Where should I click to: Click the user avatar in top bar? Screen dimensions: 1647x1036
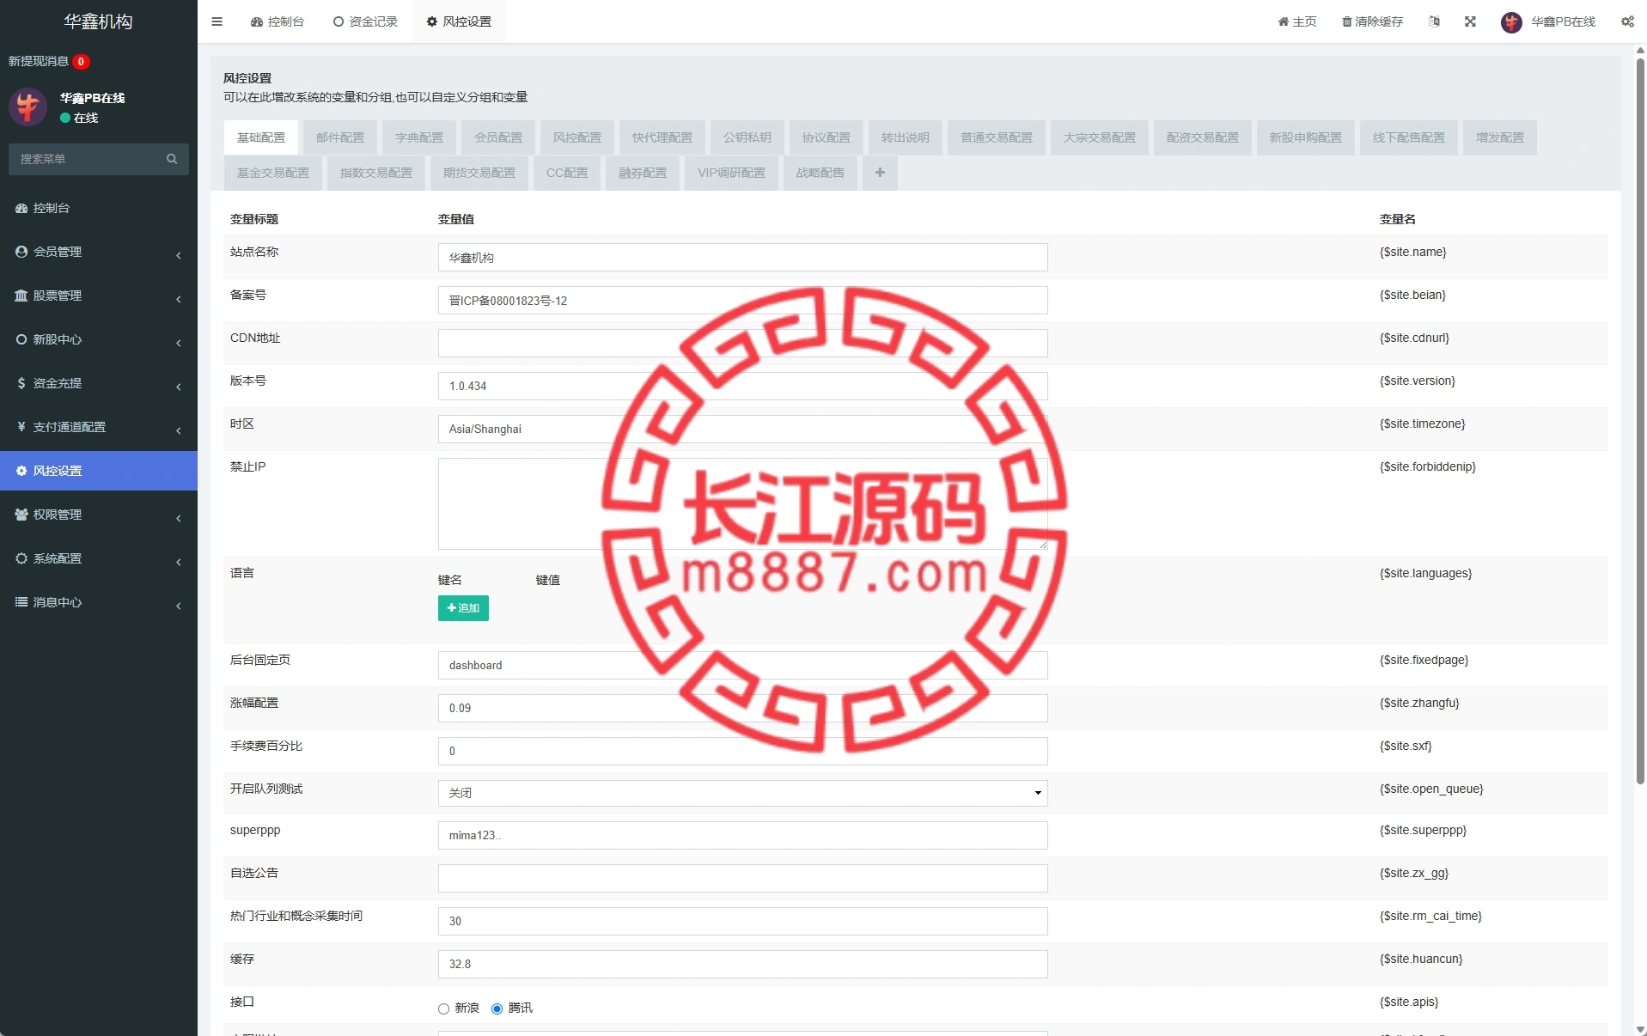pos(1511,22)
